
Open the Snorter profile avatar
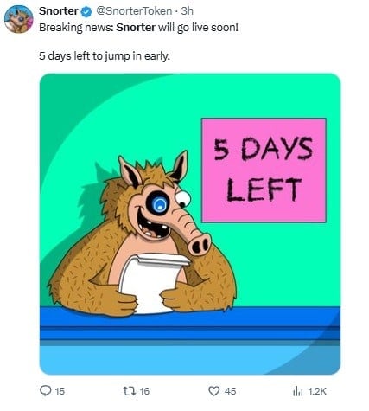(x=19, y=19)
